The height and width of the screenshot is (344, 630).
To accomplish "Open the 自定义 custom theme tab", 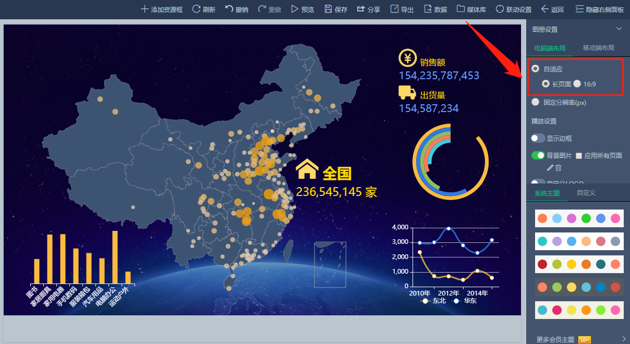I will [x=586, y=193].
